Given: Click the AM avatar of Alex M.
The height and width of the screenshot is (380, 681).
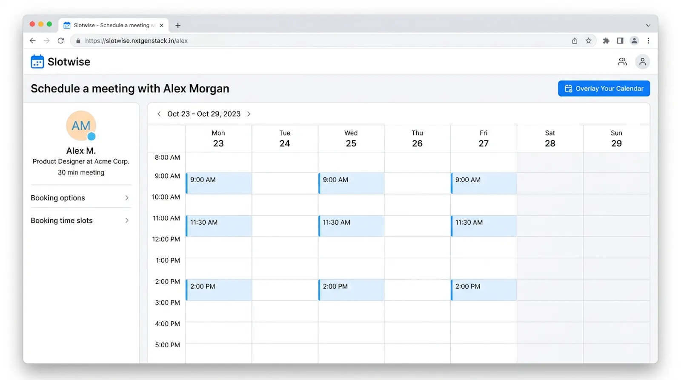Looking at the screenshot, I should pyautogui.click(x=81, y=126).
